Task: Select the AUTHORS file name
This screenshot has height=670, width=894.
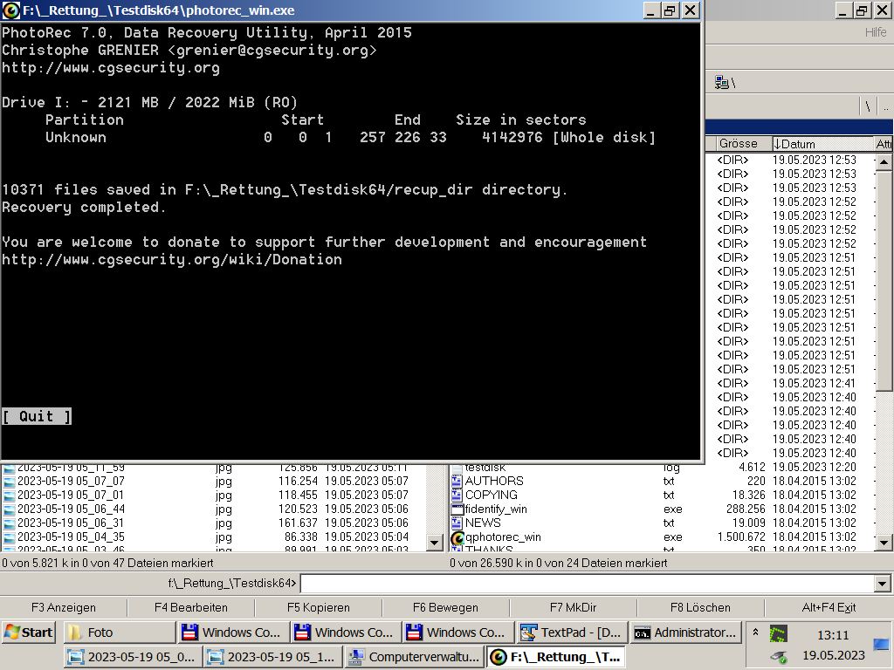Action: pos(494,481)
